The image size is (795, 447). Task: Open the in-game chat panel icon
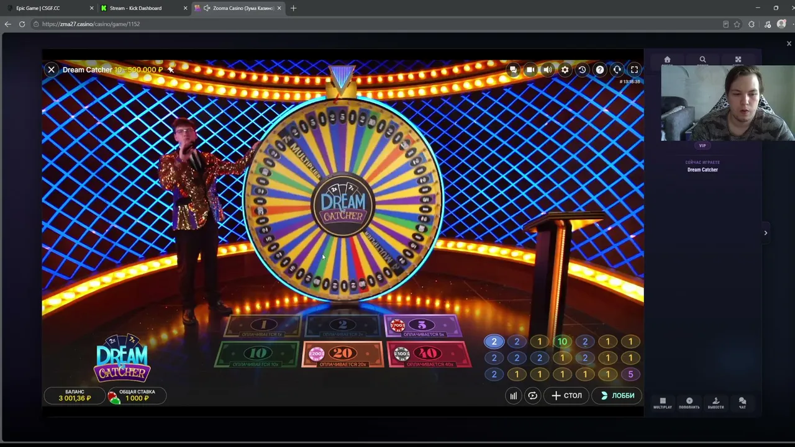513,70
